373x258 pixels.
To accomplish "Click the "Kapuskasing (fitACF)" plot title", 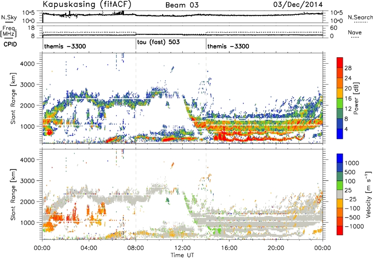I will tap(87, 4).
